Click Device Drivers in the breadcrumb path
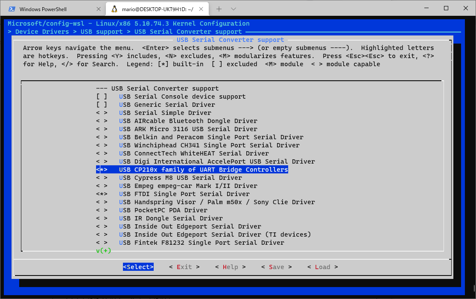This screenshot has height=299, width=476. click(x=41, y=31)
